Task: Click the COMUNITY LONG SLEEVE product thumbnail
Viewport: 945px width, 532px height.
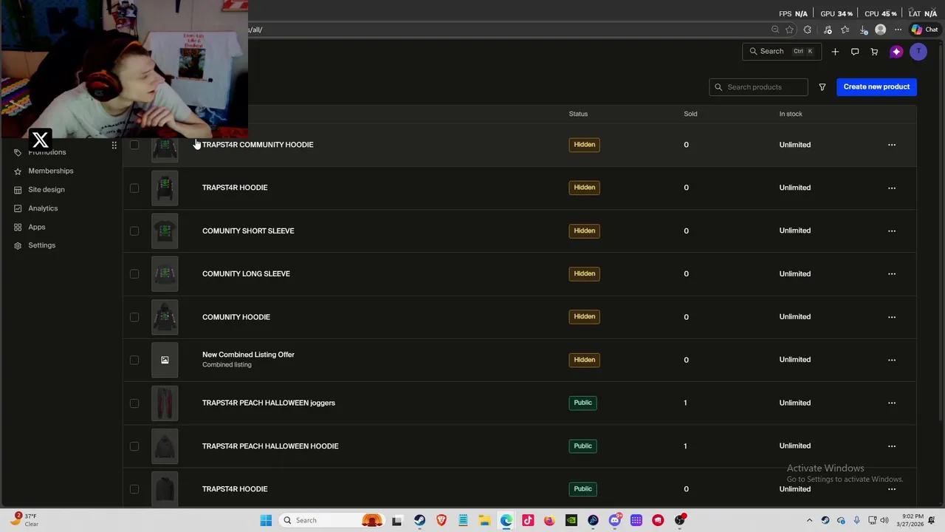Action: click(x=165, y=273)
